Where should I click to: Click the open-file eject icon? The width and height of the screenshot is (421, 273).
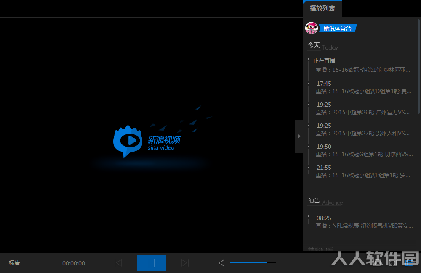(377, 263)
